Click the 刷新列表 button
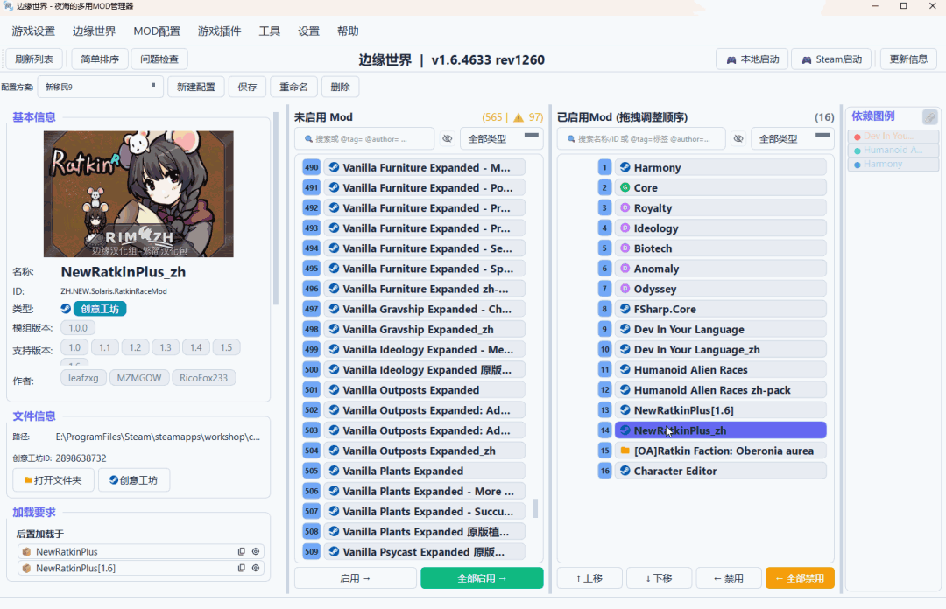This screenshot has height=609, width=946. tap(34, 59)
